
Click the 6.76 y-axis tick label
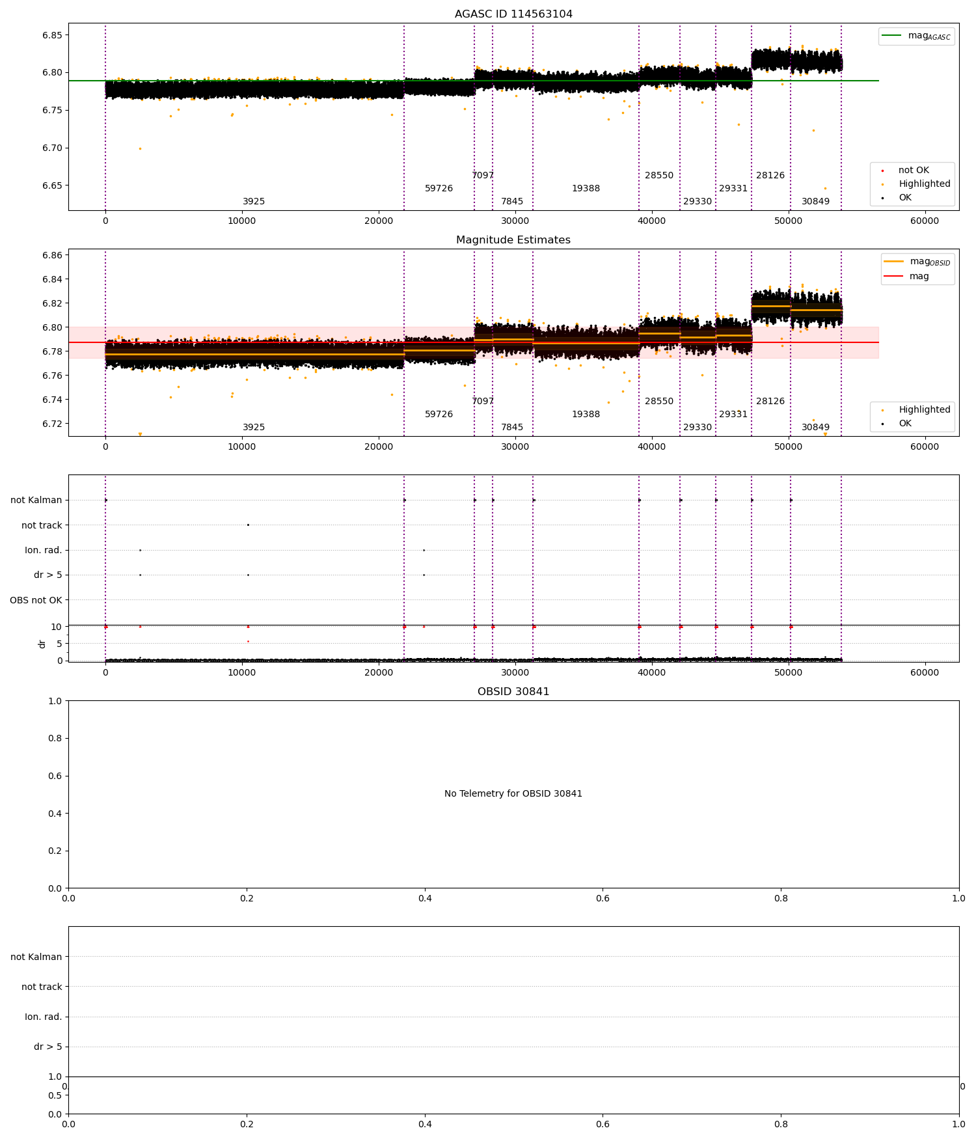point(52,376)
